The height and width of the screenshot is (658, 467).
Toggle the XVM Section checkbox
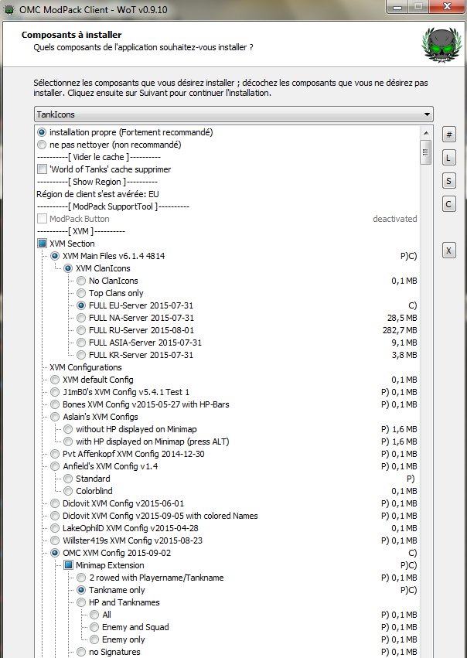(42, 244)
